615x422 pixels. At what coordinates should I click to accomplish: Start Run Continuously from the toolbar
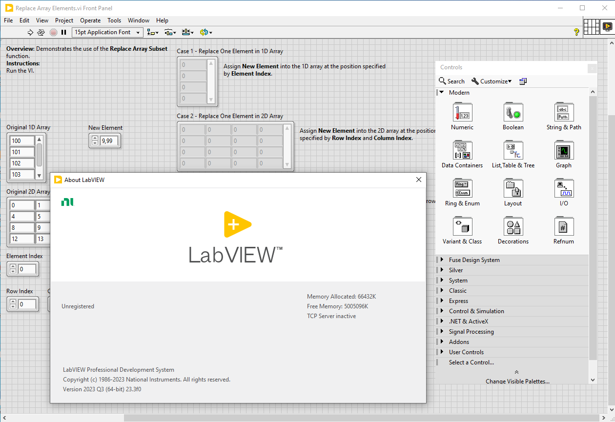pyautogui.click(x=41, y=32)
